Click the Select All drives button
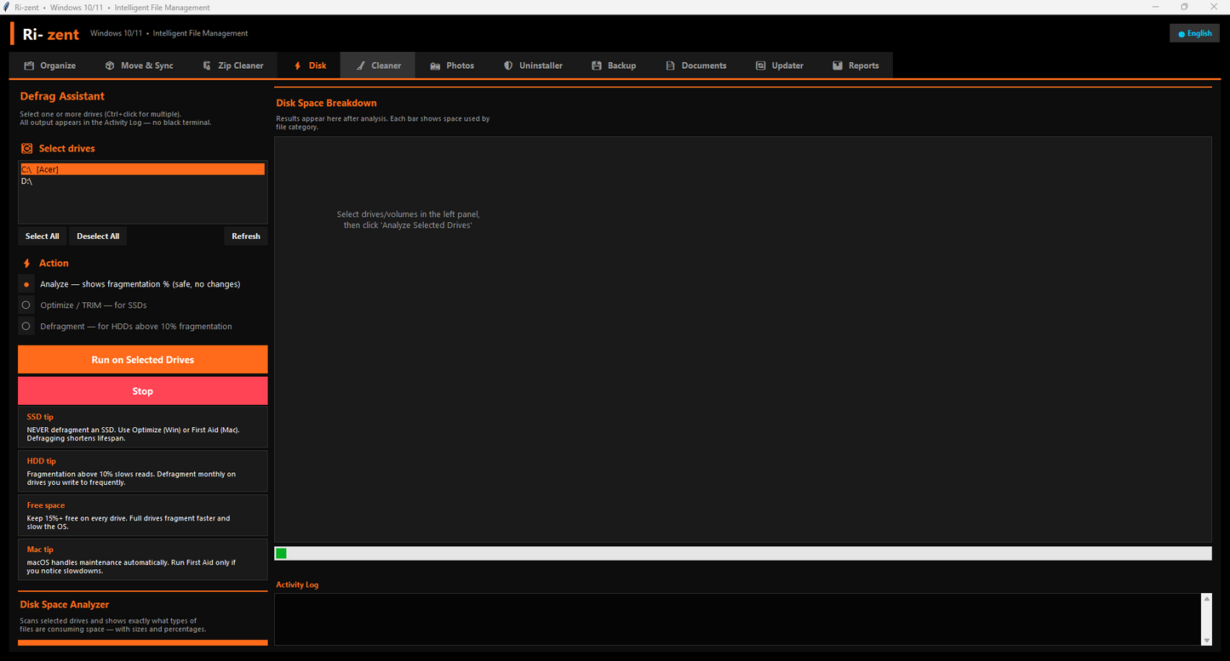The height and width of the screenshot is (661, 1230). (x=43, y=236)
